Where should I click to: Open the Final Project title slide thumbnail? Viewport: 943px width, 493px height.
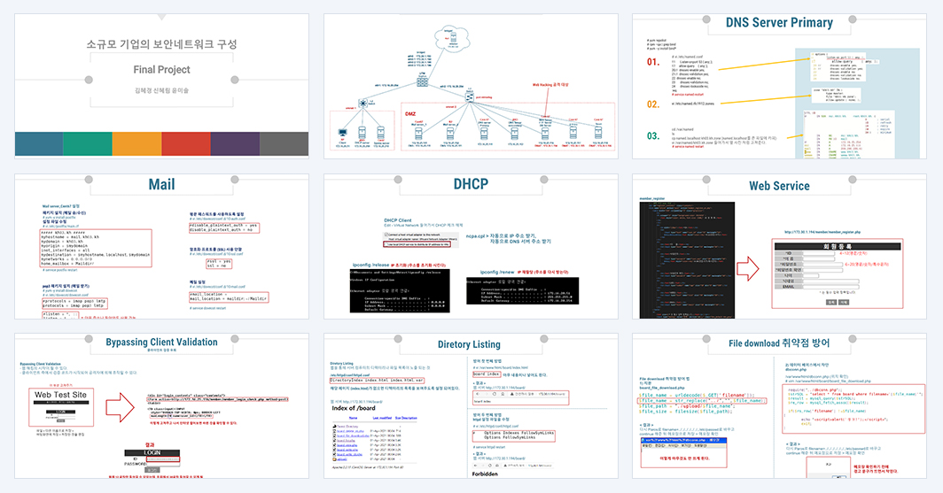click(x=162, y=86)
